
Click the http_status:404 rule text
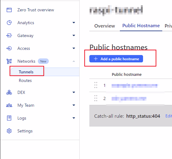(x=143, y=116)
